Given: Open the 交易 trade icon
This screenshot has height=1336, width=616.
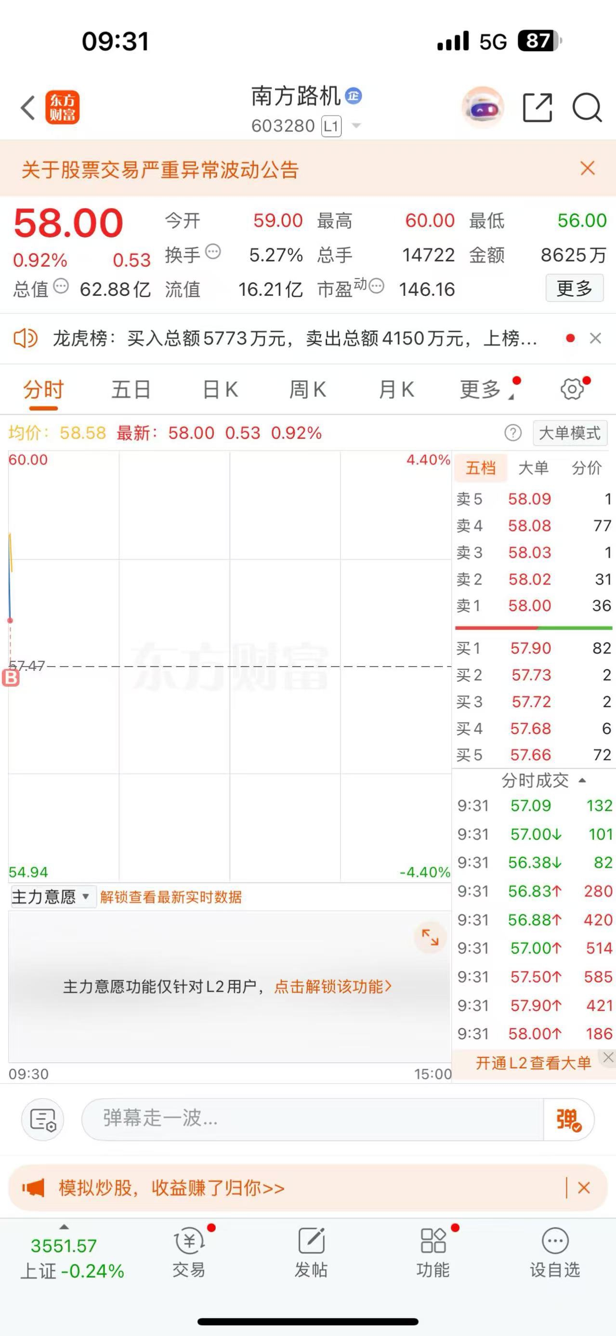Looking at the screenshot, I should pyautogui.click(x=189, y=1253).
